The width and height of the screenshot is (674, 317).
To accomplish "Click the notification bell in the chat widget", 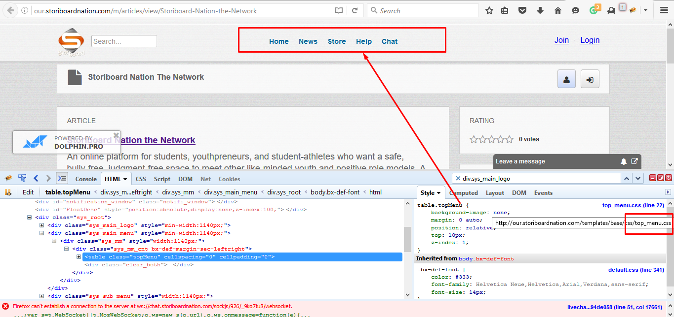I will coord(624,161).
